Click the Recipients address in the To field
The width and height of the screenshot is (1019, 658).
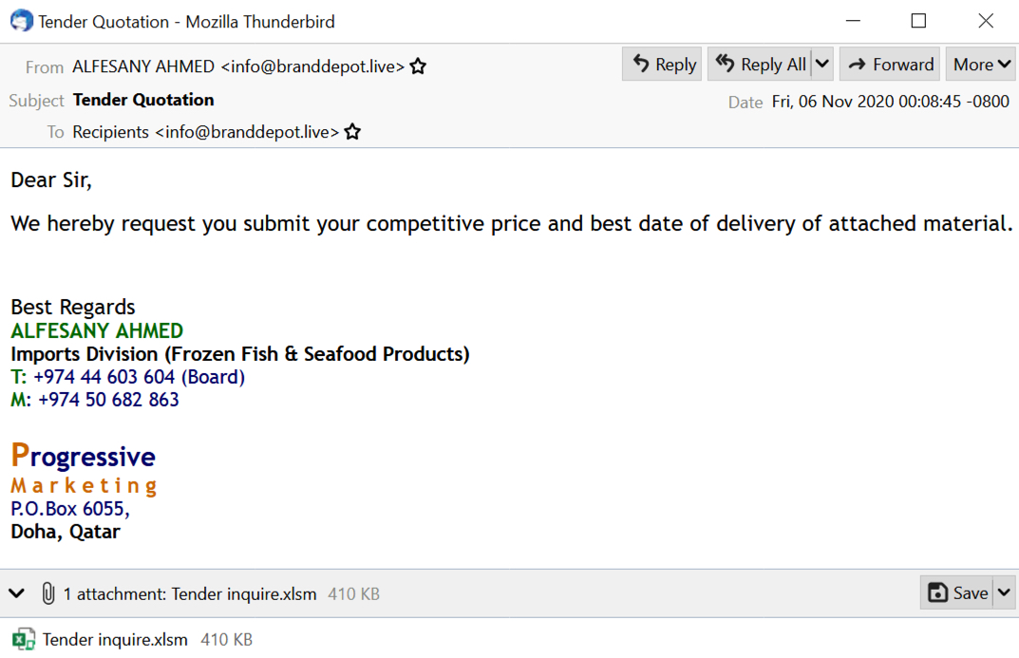pos(205,132)
